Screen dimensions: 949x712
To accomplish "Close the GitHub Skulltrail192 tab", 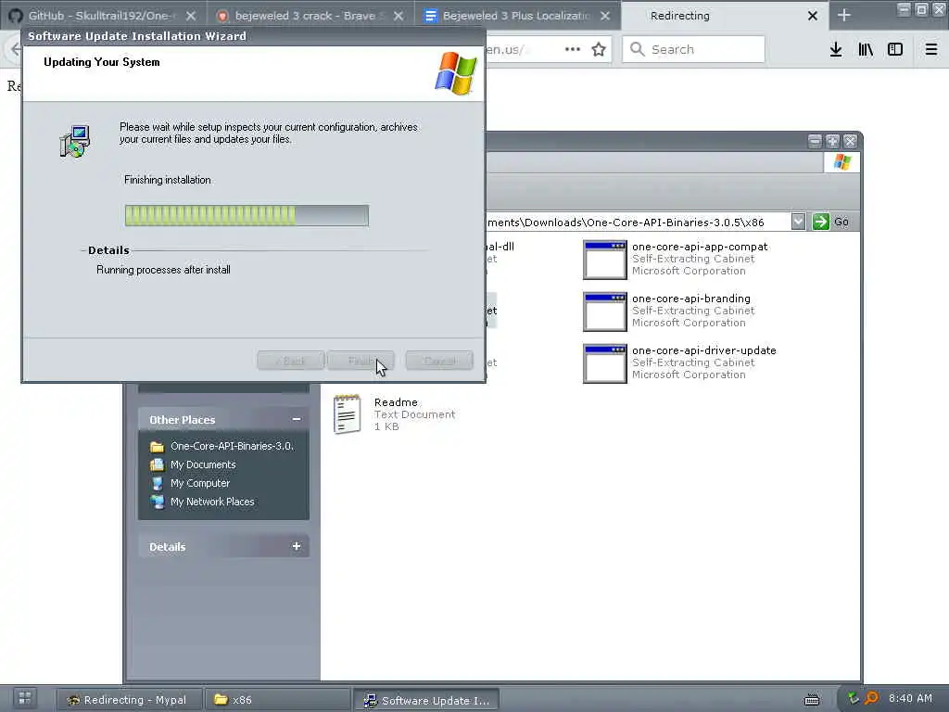I will 191,16.
